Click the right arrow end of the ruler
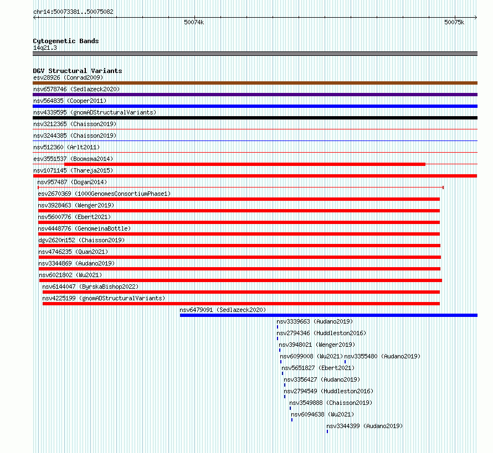493x453 pixels. pos(475,17)
